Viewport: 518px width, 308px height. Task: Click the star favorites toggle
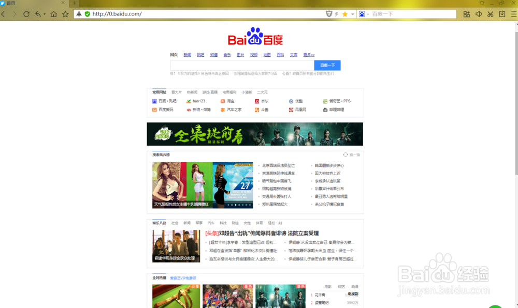point(345,14)
